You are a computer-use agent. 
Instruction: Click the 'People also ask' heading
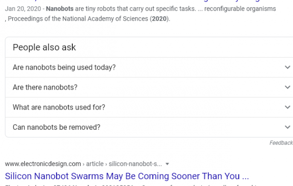click(x=44, y=47)
